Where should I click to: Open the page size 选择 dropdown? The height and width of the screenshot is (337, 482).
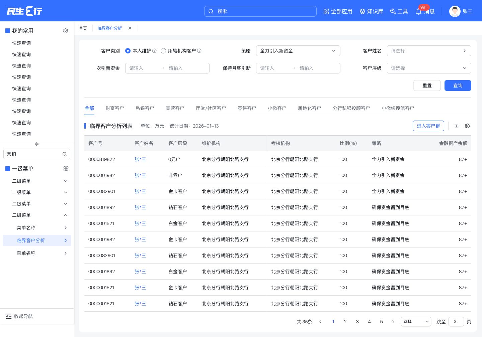pyautogui.click(x=416, y=322)
